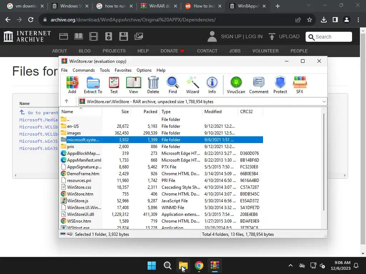This screenshot has width=366, height=274.
Task: Go up one folder level arrow
Action: 66,101
